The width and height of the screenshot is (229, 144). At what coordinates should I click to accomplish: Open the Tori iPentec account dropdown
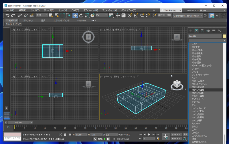pos(171,11)
